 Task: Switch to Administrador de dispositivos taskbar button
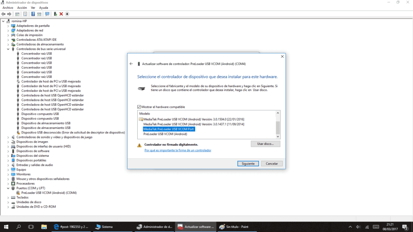[x=154, y=227]
